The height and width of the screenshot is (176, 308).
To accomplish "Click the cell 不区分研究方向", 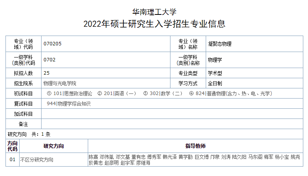I will pyautogui.click(x=37, y=160).
